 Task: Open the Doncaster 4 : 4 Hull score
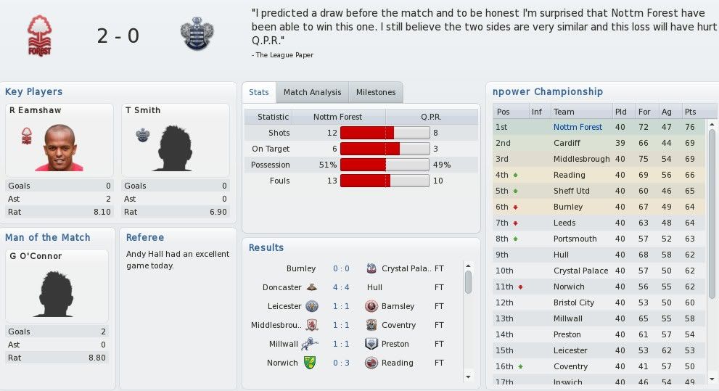pos(341,287)
